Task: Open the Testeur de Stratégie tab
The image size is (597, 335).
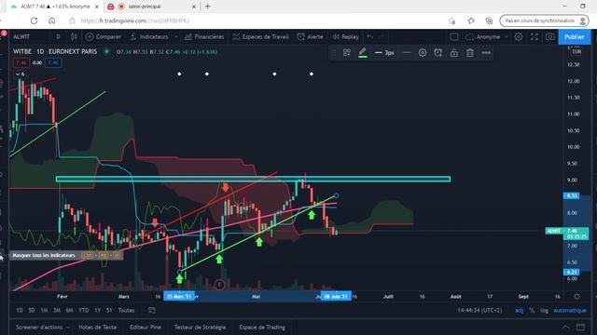Action: [x=200, y=327]
